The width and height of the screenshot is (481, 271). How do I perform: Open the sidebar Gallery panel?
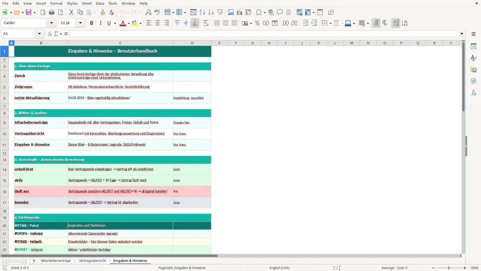[473, 69]
